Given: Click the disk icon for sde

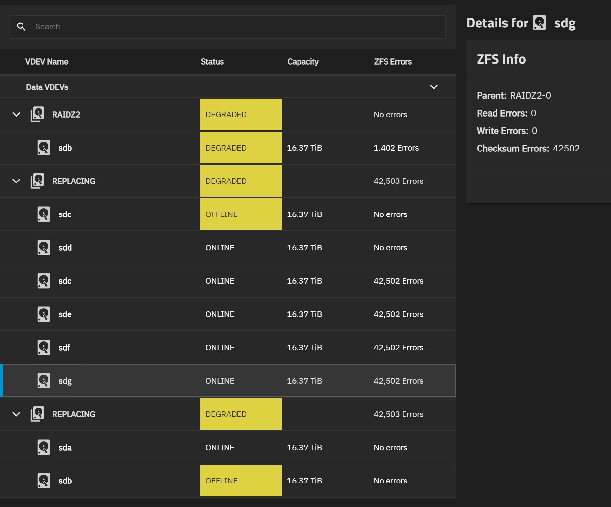Looking at the screenshot, I should [x=43, y=314].
